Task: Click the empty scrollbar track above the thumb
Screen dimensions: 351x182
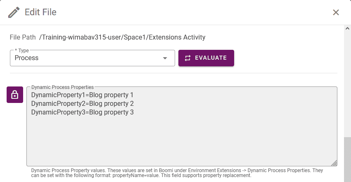Action: 347,84
